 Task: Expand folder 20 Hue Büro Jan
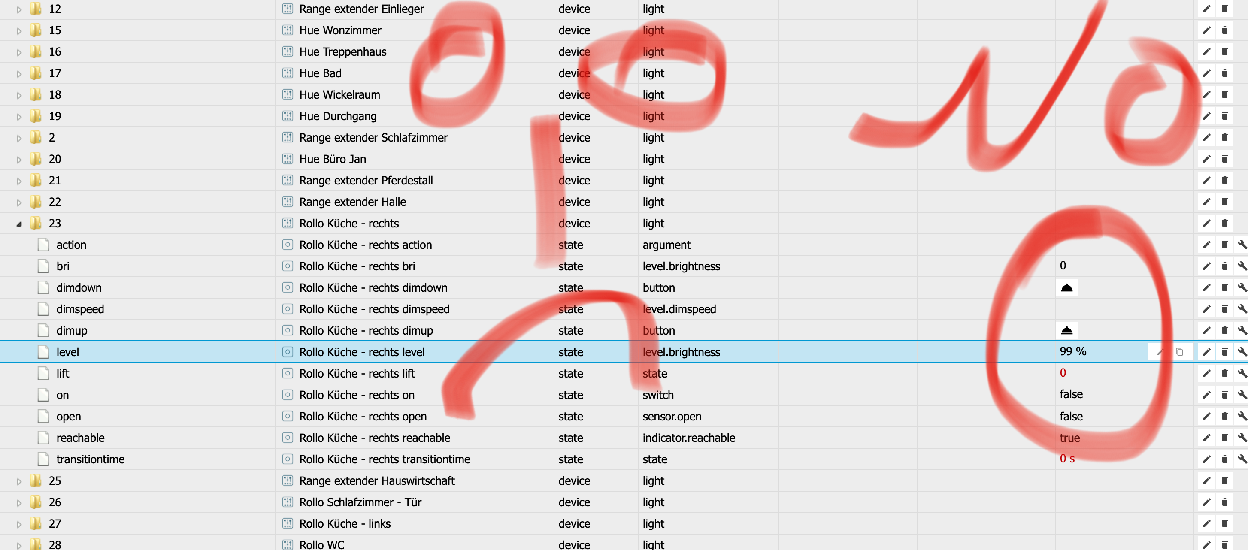[x=19, y=159]
